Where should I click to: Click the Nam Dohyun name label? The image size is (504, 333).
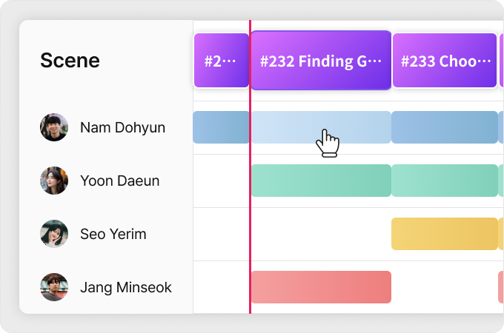point(122,127)
